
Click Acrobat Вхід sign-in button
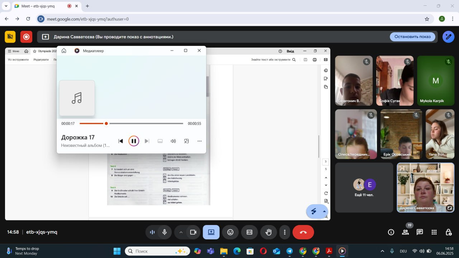click(x=290, y=51)
